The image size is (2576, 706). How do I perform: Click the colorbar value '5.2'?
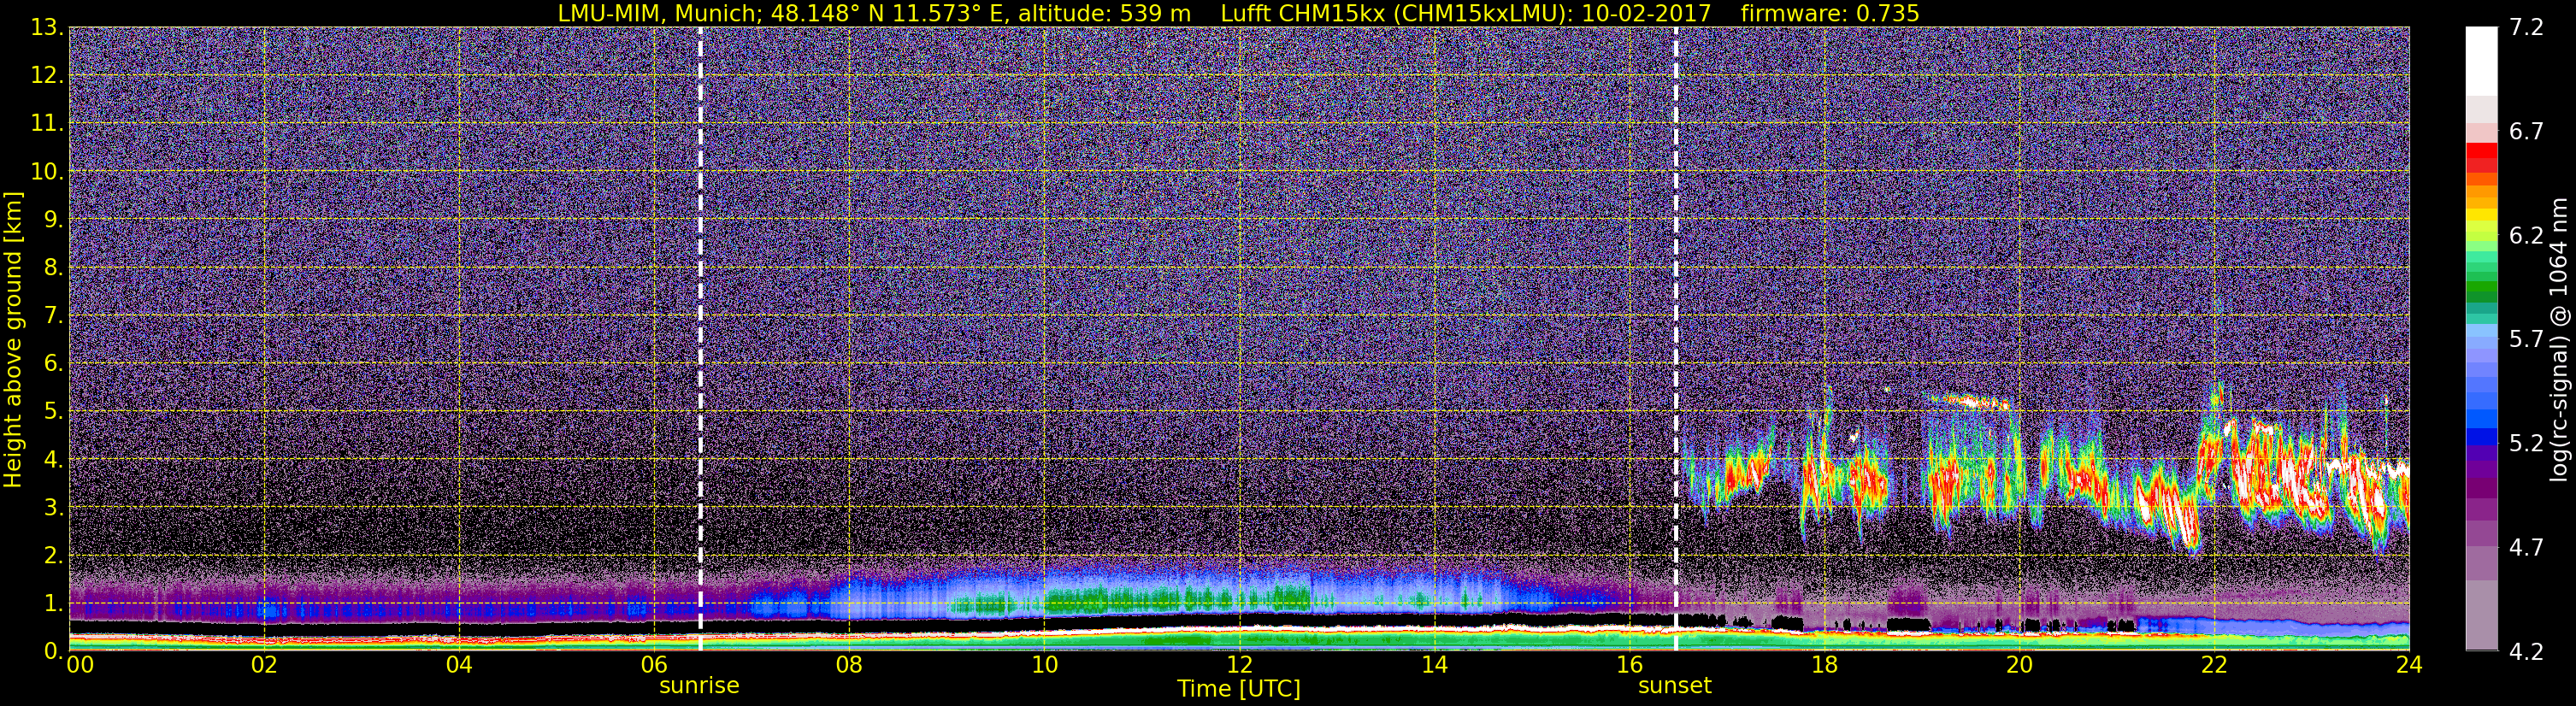click(x=2526, y=444)
